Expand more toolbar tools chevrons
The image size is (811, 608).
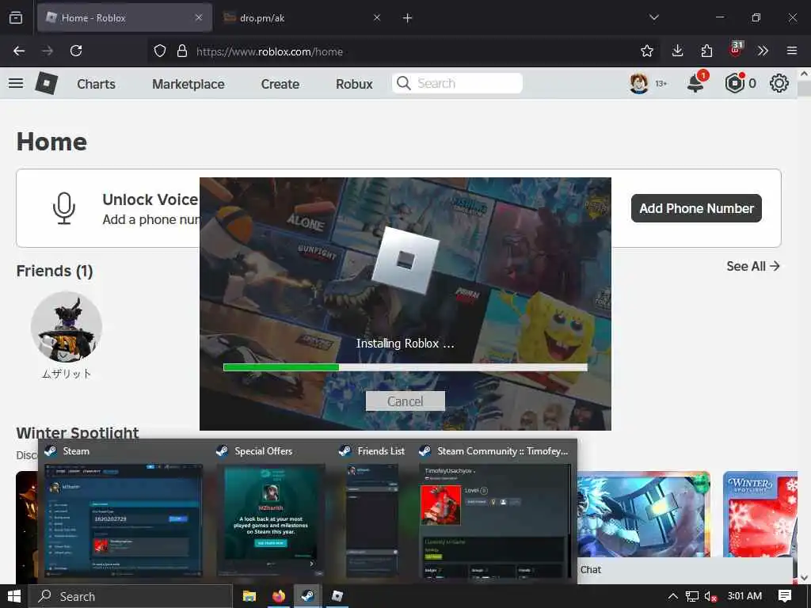[763, 51]
